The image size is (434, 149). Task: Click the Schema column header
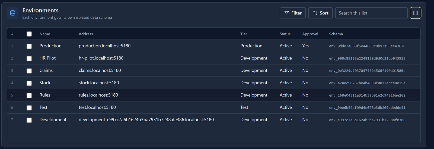click(x=336, y=34)
